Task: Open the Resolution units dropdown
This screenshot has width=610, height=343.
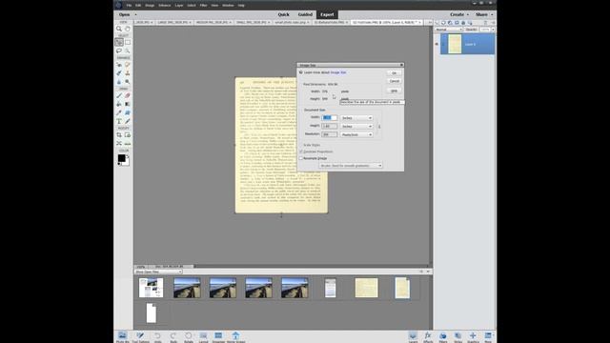Action: tap(356, 134)
